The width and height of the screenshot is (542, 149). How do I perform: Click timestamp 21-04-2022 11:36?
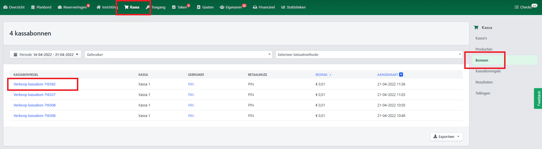pos(391,84)
